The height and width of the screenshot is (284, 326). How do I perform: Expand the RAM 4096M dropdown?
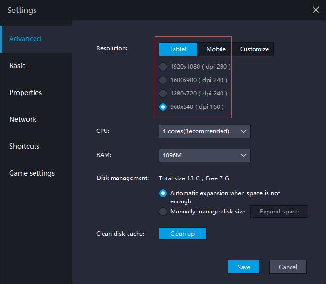[205, 155]
